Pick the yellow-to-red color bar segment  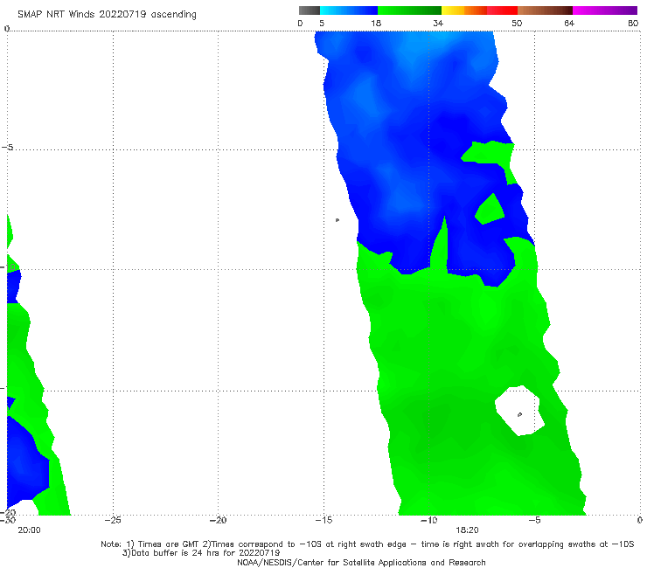[x=479, y=10]
